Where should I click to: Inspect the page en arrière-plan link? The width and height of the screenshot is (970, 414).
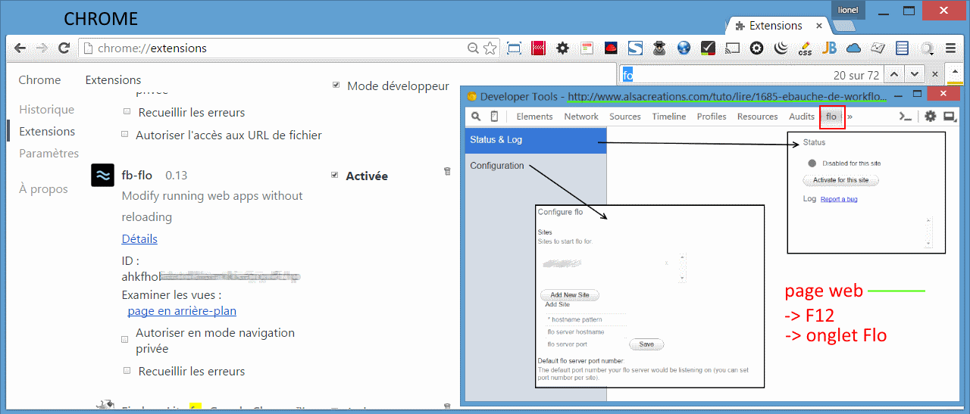pyautogui.click(x=182, y=310)
